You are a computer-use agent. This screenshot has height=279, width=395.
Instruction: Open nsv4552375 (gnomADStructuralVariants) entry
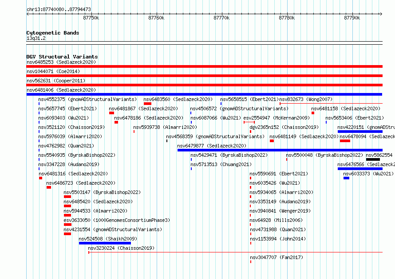coord(87,99)
